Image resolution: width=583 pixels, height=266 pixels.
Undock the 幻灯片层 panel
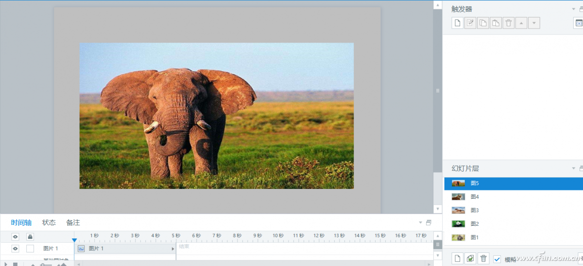point(581,168)
